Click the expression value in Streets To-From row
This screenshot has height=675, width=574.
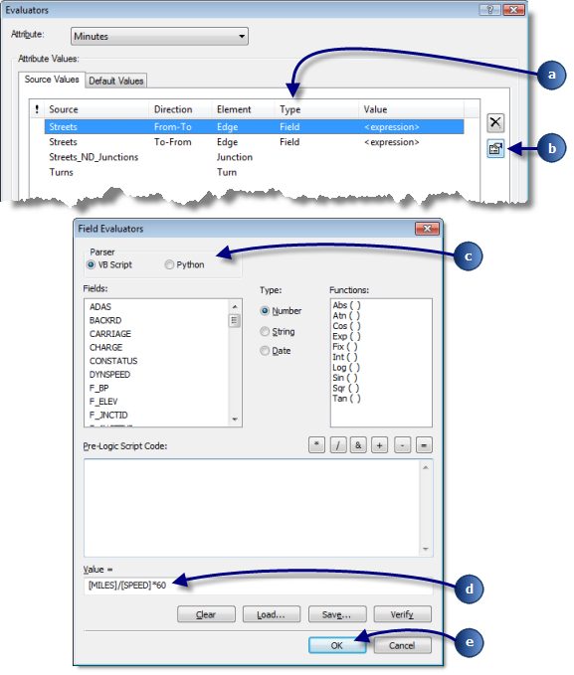coord(391,142)
